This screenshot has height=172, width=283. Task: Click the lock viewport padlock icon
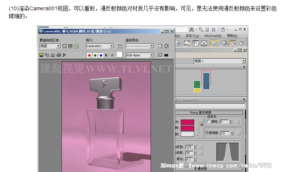(119, 46)
